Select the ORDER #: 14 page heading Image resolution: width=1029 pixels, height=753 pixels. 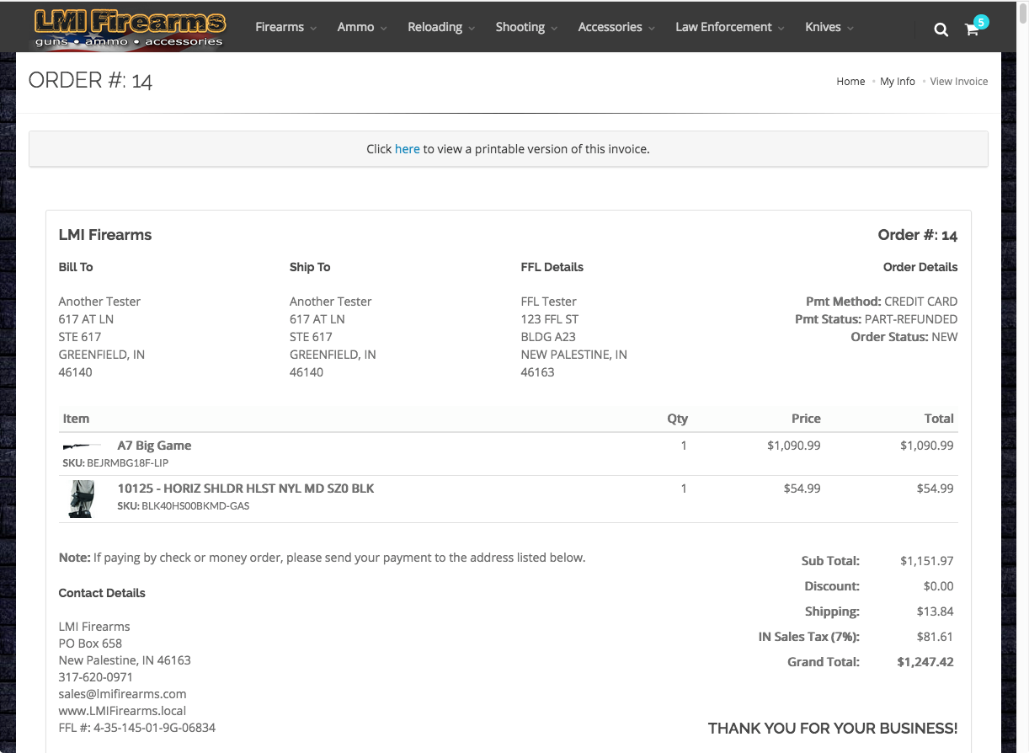[x=90, y=80]
